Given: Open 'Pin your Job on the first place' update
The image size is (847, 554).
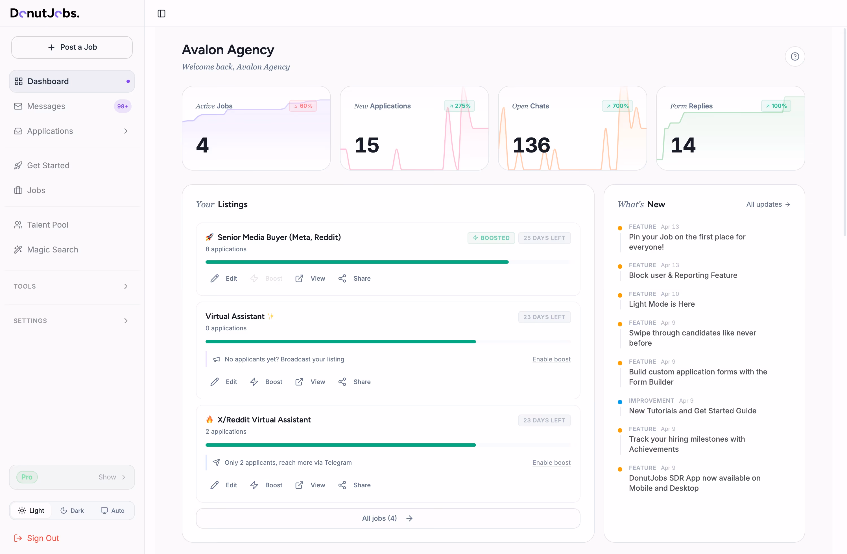Looking at the screenshot, I should coord(687,242).
